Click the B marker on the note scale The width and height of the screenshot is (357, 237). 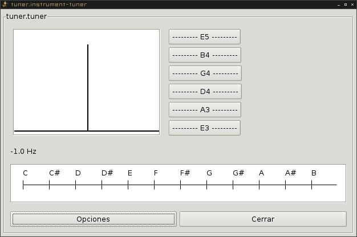pyautogui.click(x=312, y=184)
